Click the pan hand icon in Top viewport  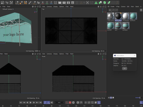[98, 7]
